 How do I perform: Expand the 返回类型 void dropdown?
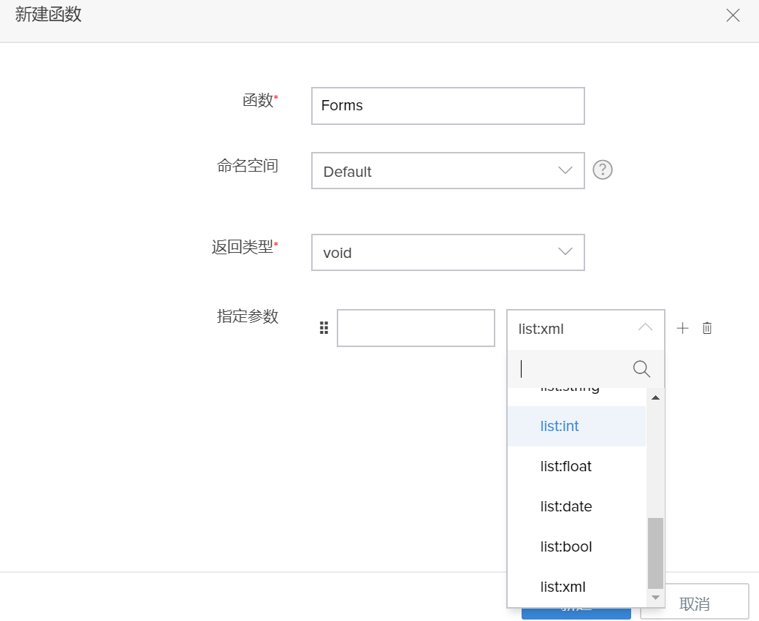point(448,252)
